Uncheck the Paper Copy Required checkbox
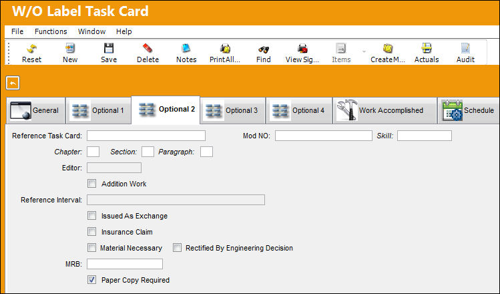The height and width of the screenshot is (294, 500). pyautogui.click(x=92, y=280)
